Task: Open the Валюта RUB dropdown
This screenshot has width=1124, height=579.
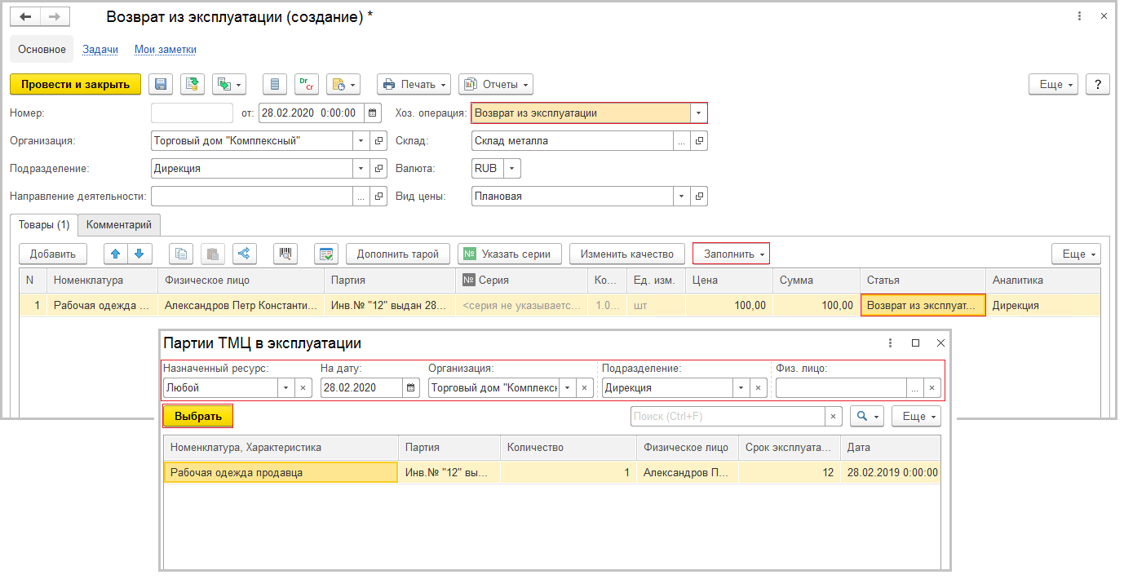Action: click(511, 168)
